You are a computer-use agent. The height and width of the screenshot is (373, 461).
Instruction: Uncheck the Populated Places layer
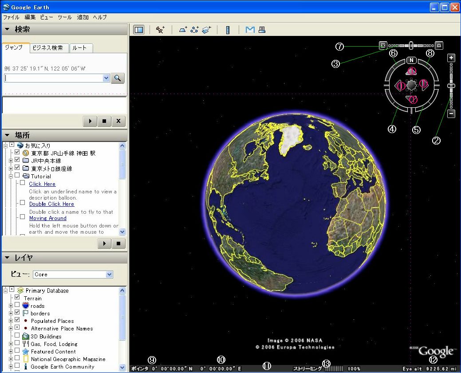(17, 320)
